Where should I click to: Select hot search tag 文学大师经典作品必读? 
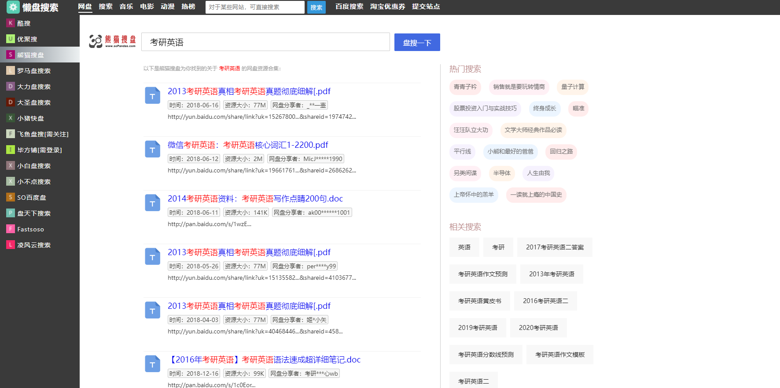[533, 130]
